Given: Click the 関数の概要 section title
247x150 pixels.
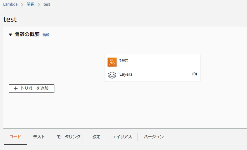Looking at the screenshot, I should [x=27, y=34].
